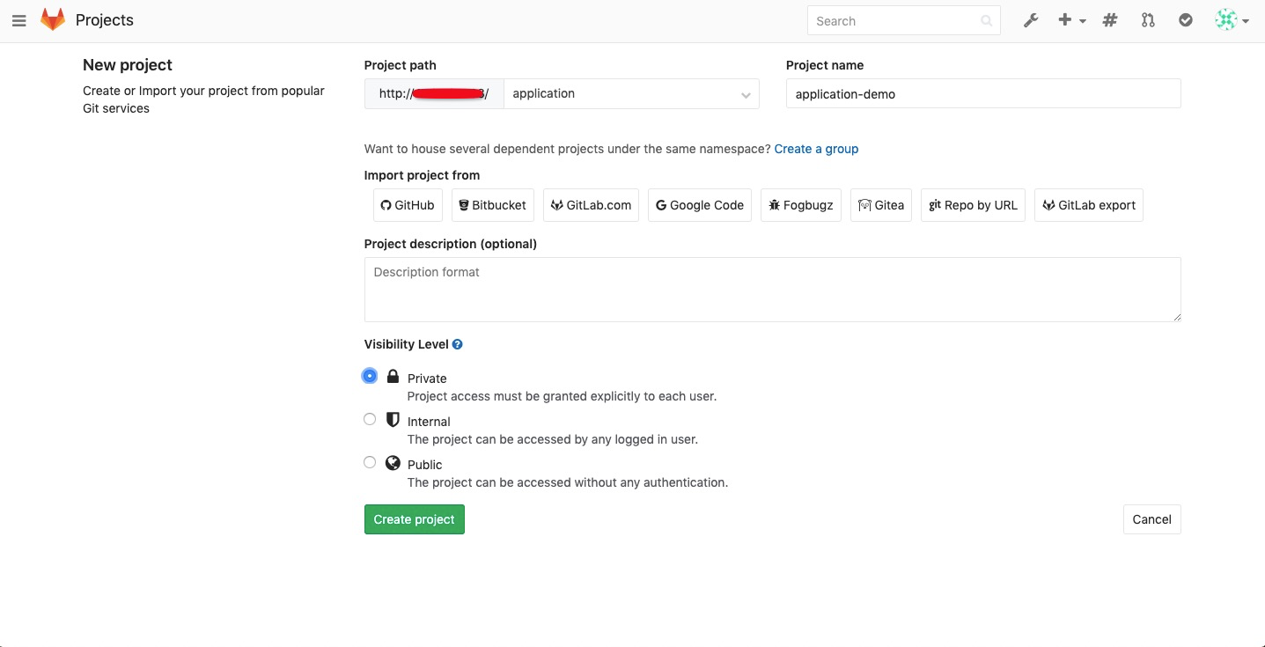This screenshot has height=647, width=1265.
Task: Import from GitLab export
Action: 1089,205
